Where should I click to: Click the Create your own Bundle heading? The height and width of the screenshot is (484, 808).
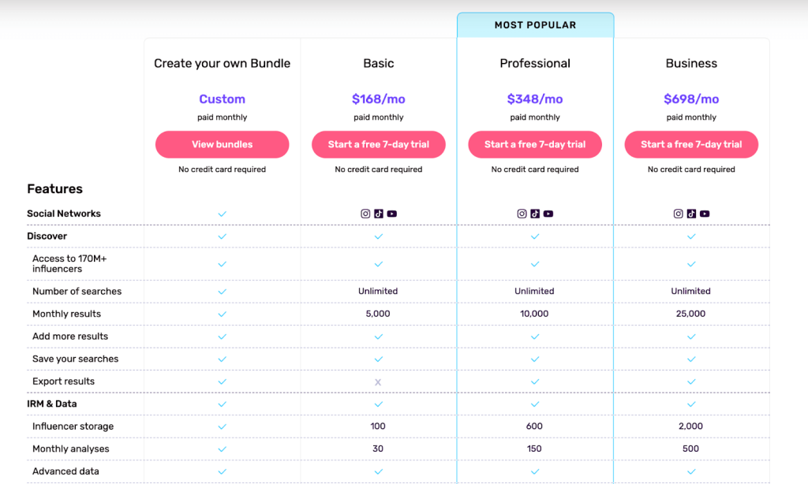[222, 63]
